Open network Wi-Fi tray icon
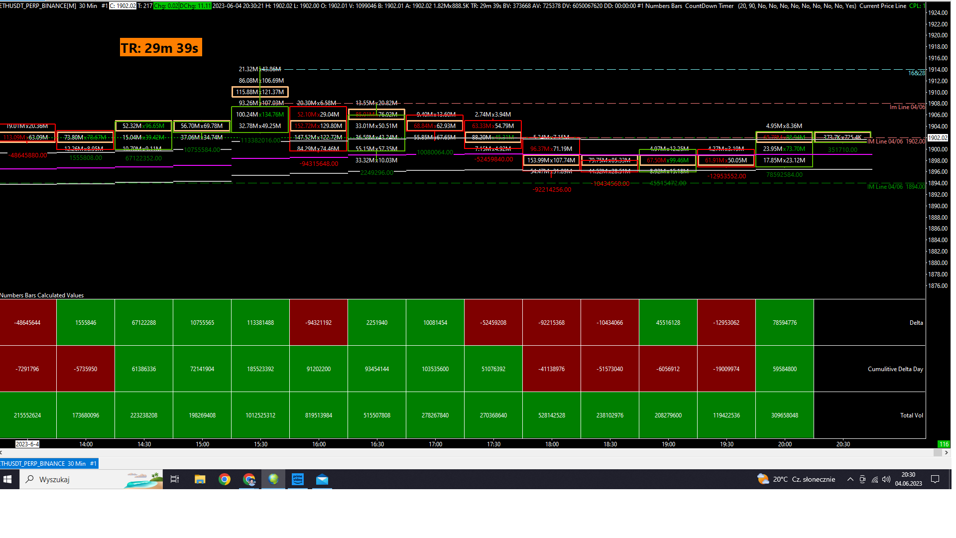Image resolution: width=956 pixels, height=538 pixels. click(875, 479)
